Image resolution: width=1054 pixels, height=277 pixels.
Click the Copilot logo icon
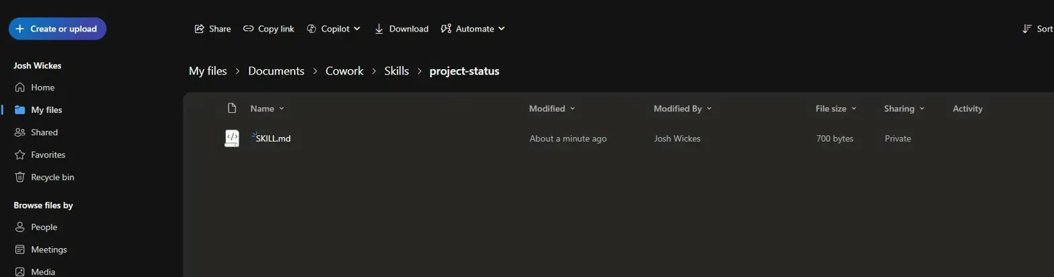(311, 29)
